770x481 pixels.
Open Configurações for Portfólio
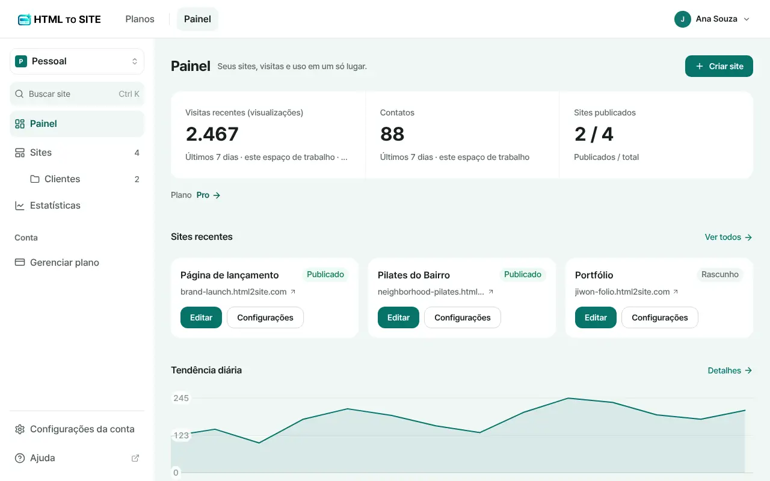click(660, 317)
